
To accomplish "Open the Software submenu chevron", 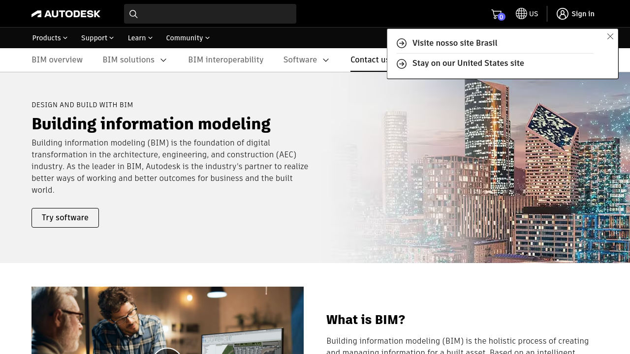I will pyautogui.click(x=326, y=60).
